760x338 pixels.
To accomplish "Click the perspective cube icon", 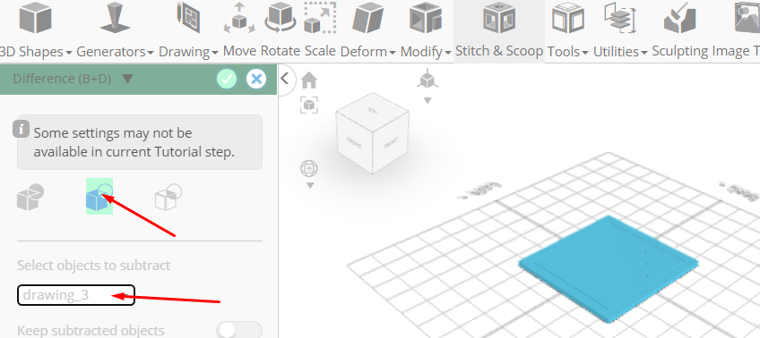I will coord(427,79).
